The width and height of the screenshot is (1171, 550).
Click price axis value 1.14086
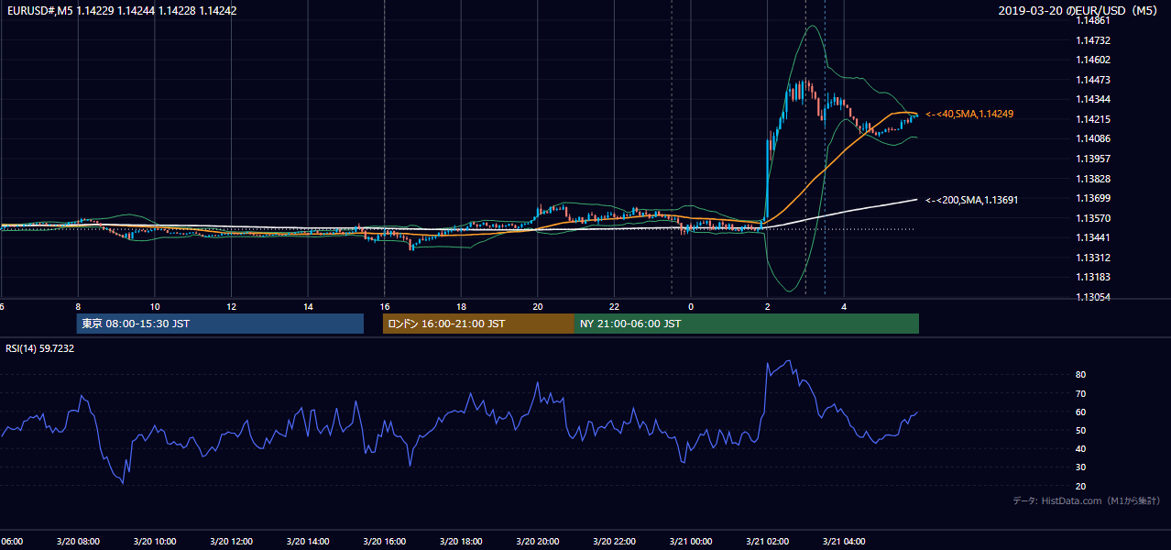[x=1094, y=138]
